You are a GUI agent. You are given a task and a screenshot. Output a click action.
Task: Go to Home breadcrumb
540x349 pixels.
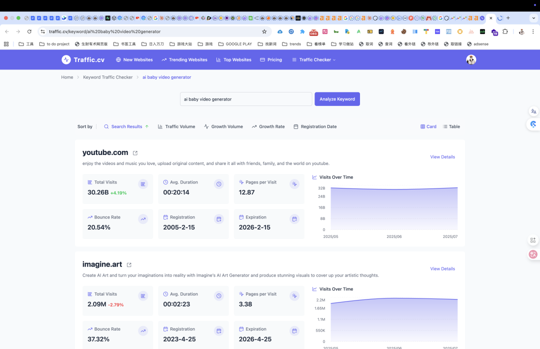pos(67,77)
